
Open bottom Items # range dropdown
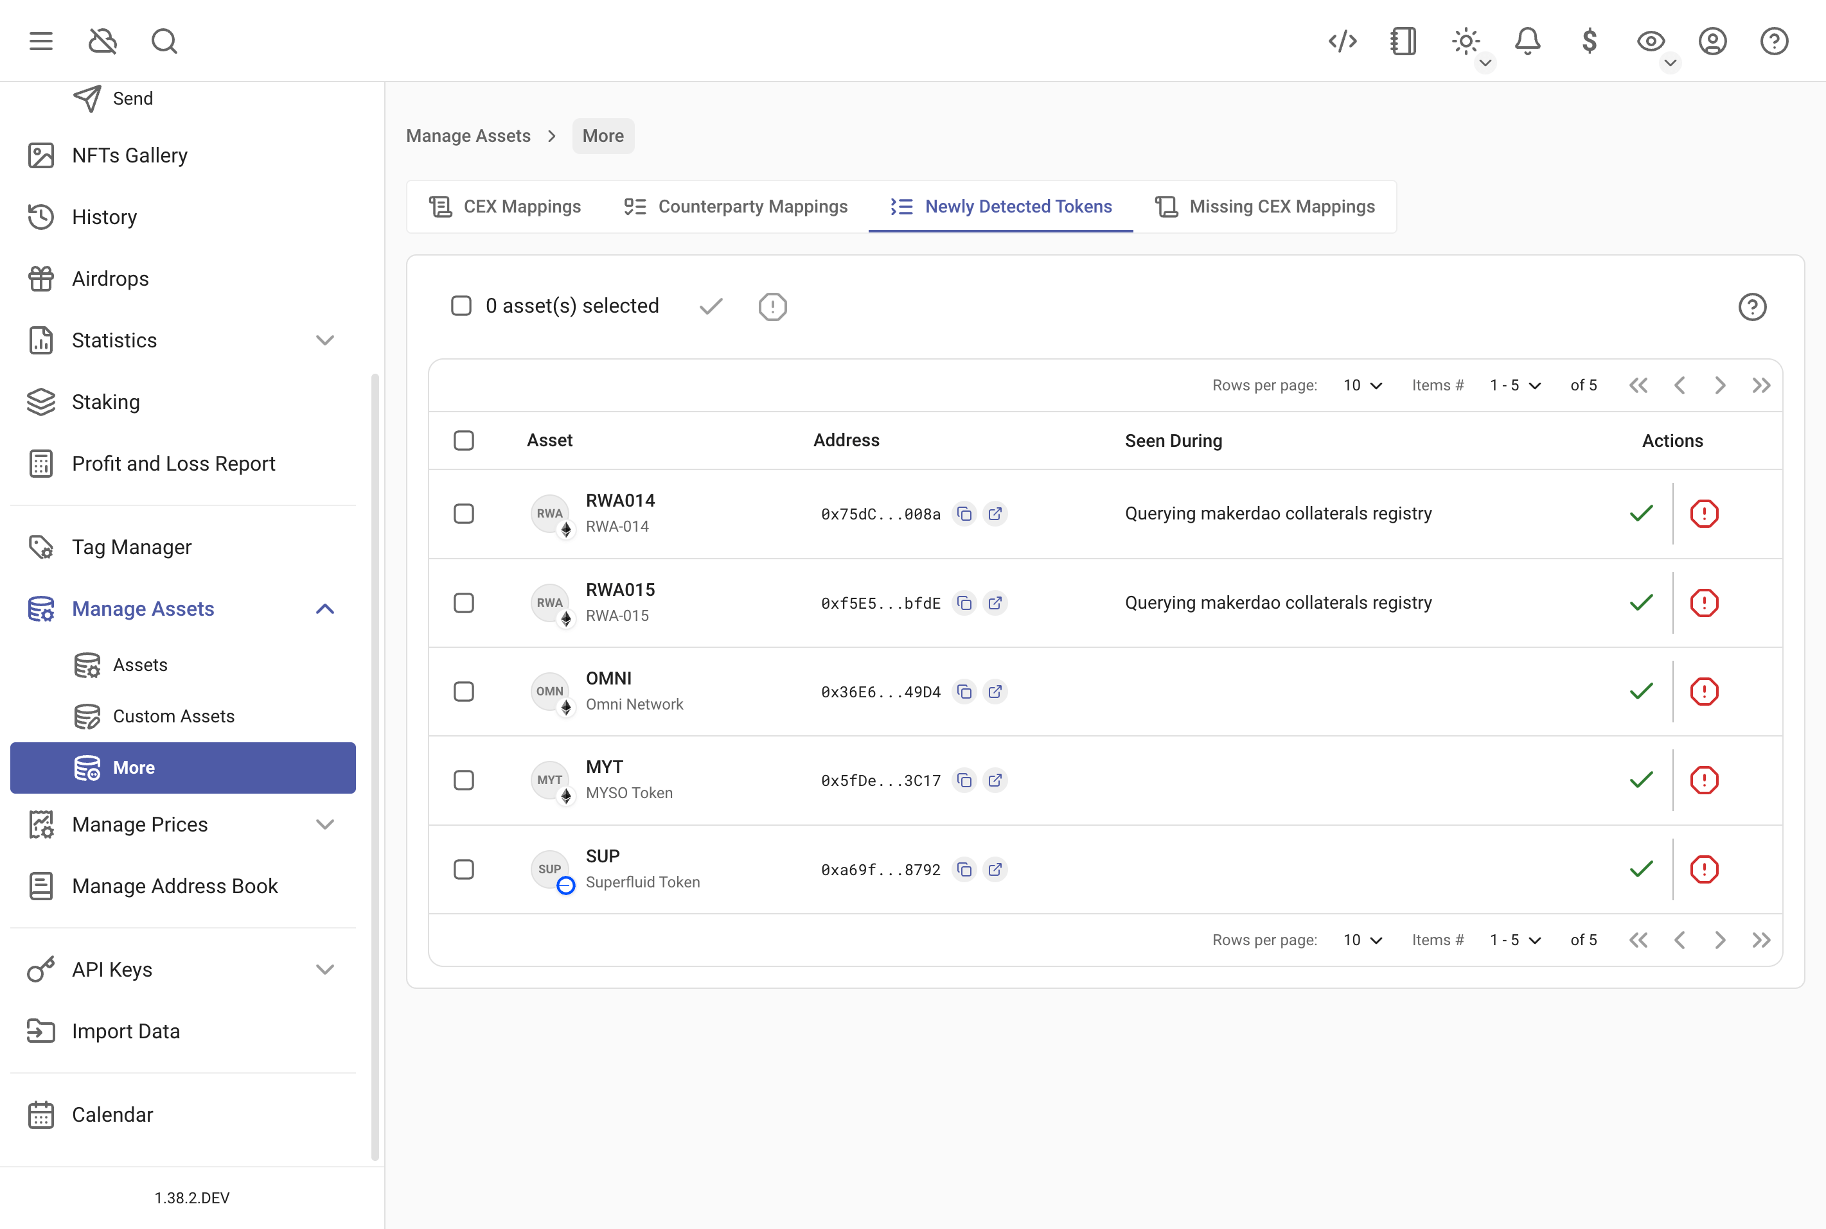point(1516,940)
